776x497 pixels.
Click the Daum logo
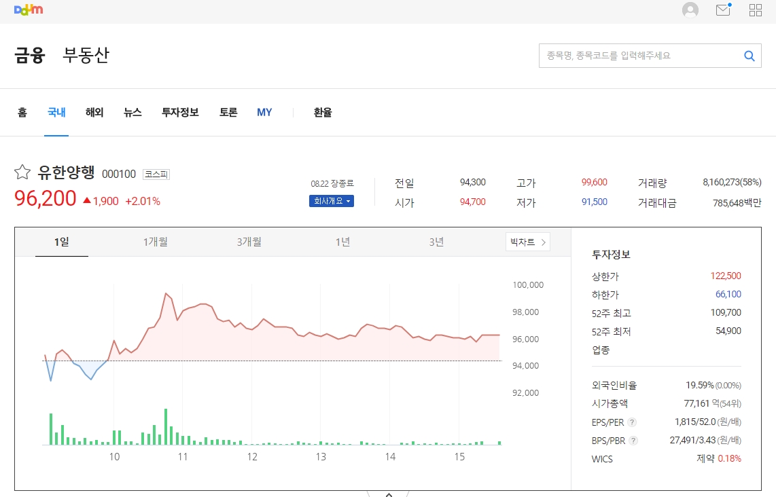coord(29,10)
